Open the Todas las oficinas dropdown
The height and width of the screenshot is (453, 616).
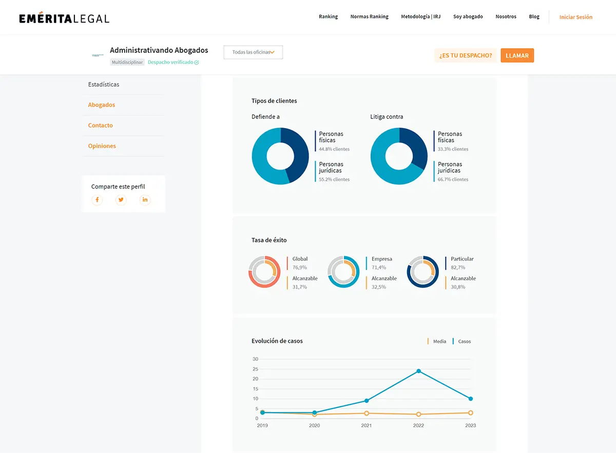253,52
